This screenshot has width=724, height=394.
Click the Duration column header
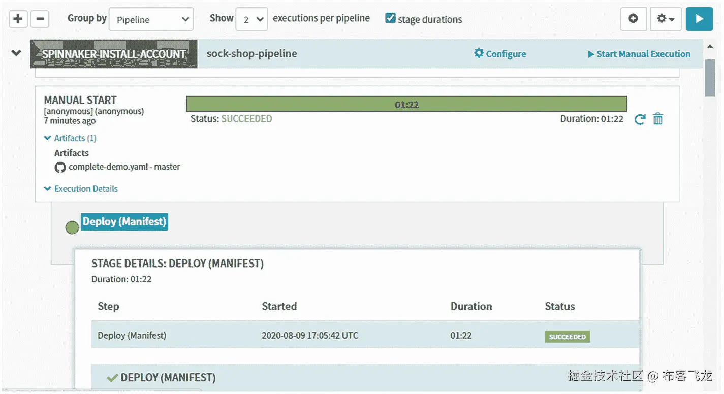coord(471,306)
